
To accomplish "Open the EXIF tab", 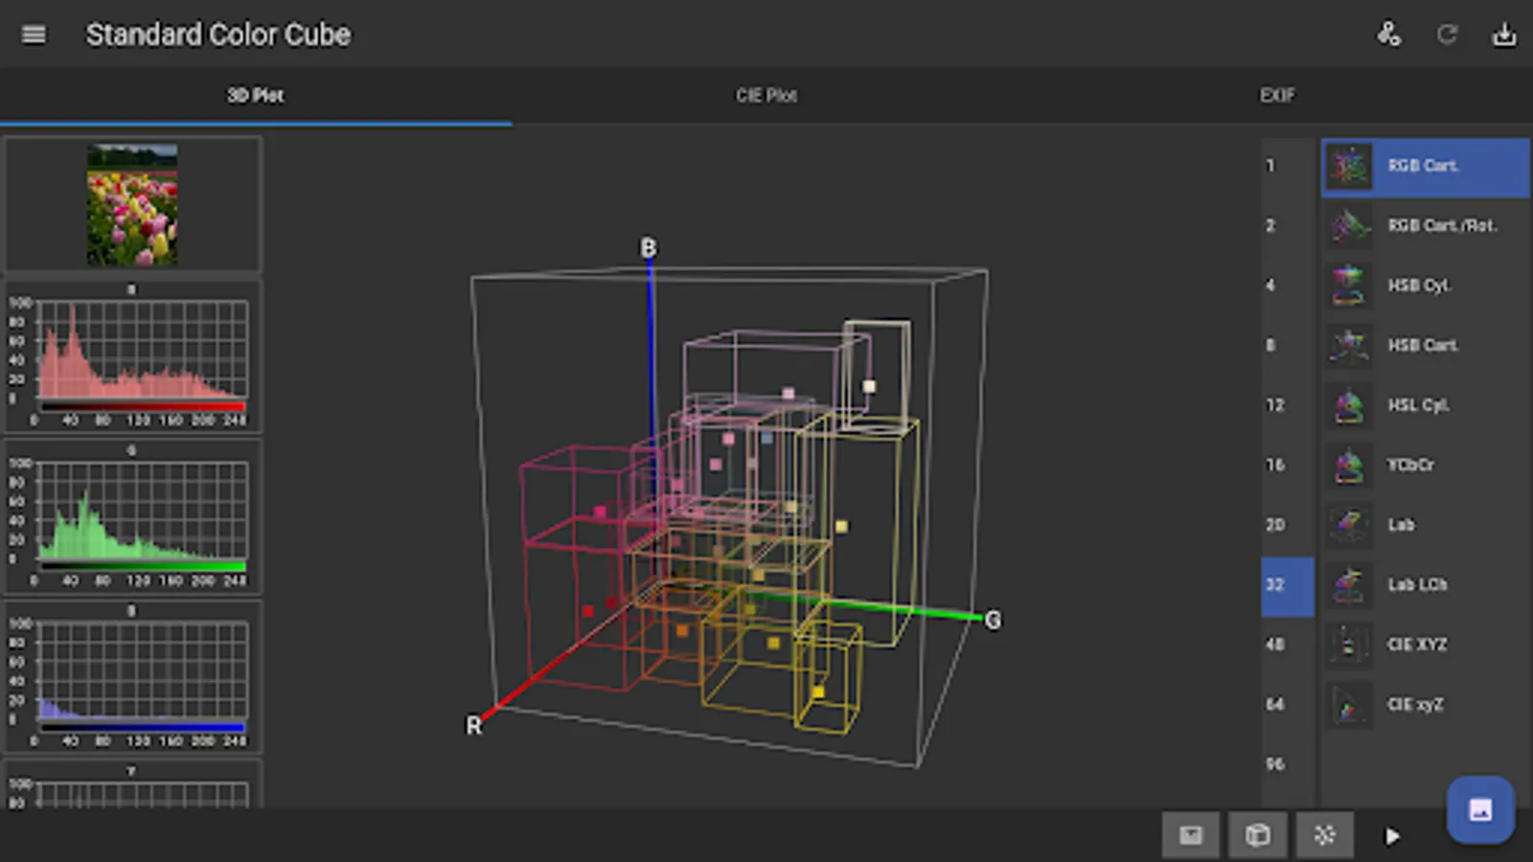I will click(x=1277, y=96).
